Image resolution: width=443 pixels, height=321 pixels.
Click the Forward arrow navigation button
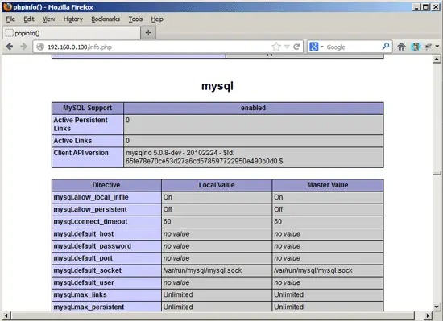pos(23,47)
